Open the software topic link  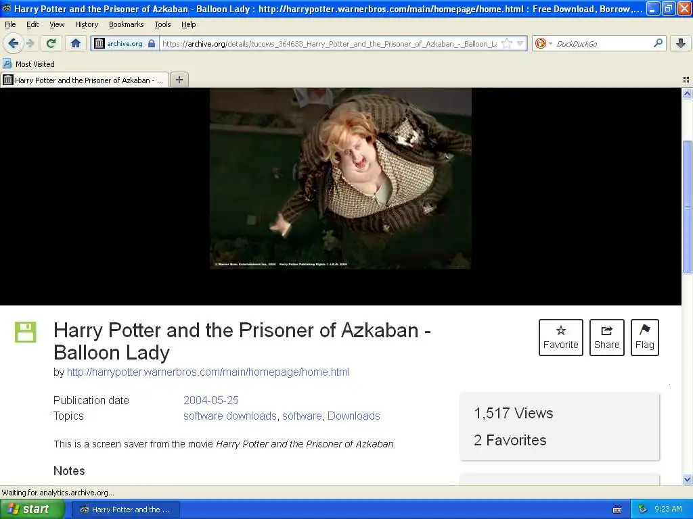(x=302, y=416)
